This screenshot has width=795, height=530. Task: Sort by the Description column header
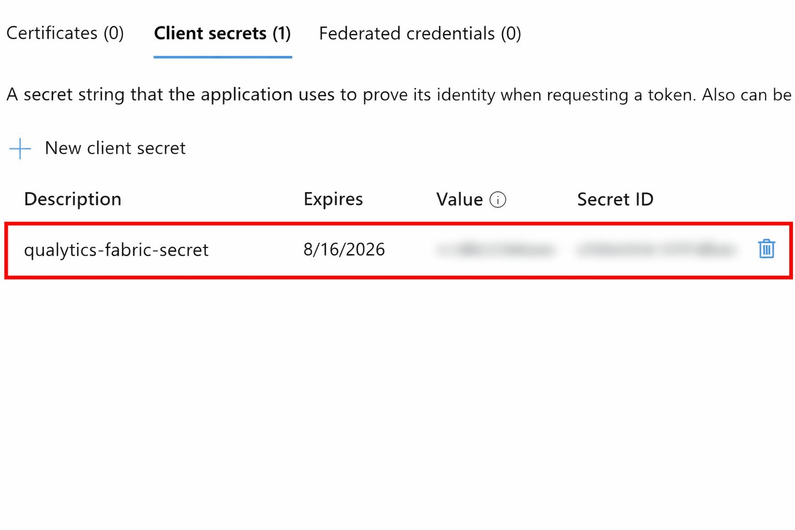(x=72, y=199)
